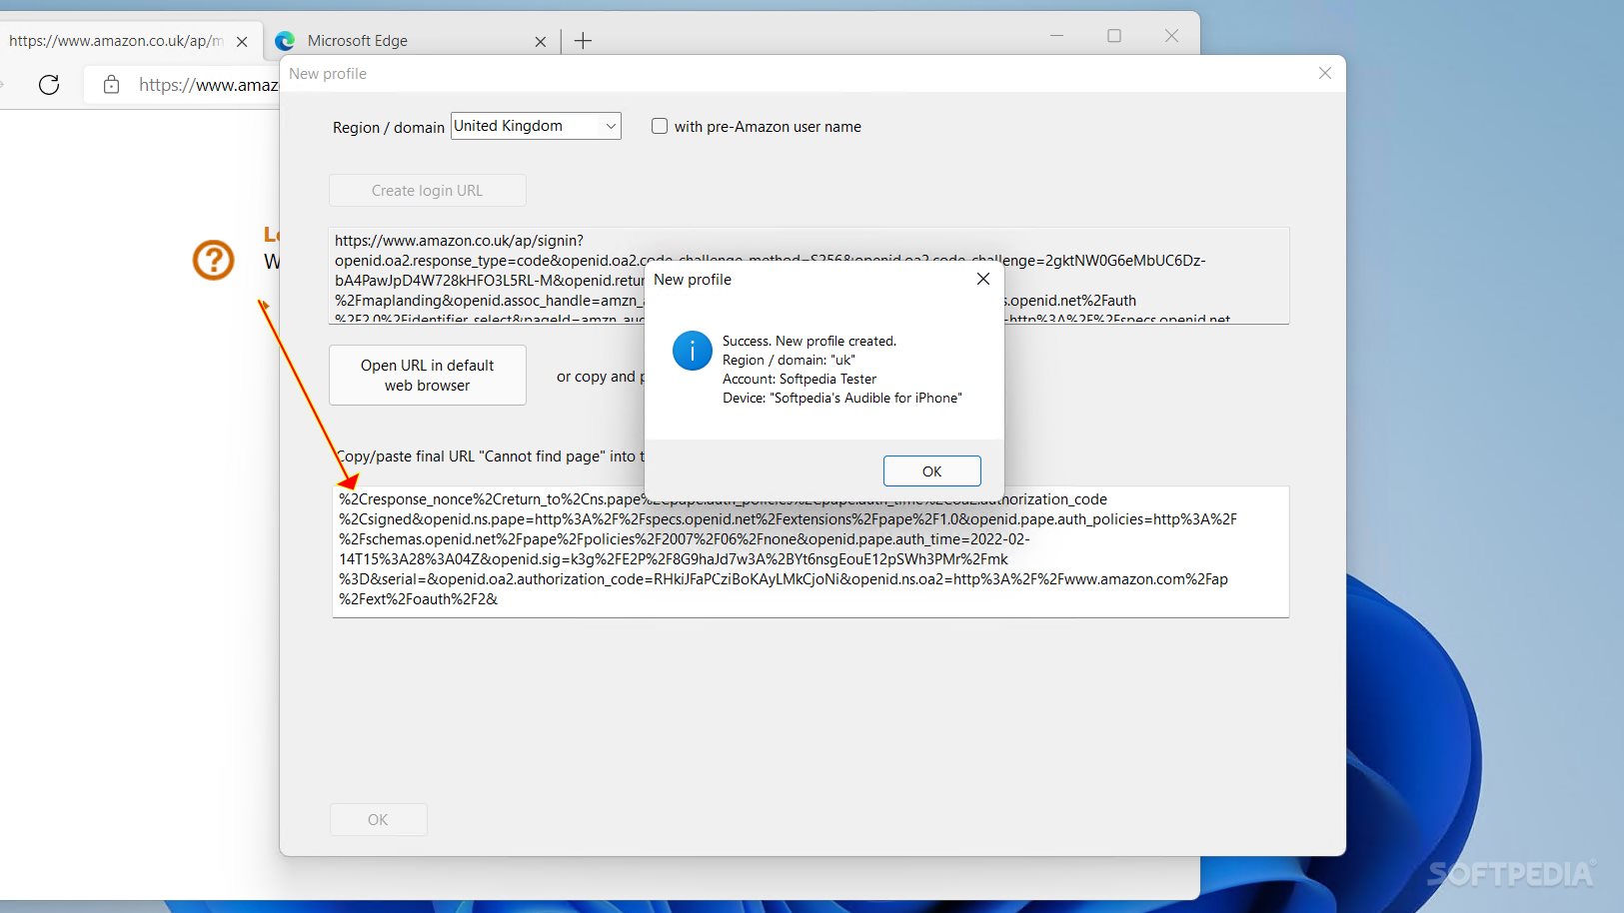Open URL in default web browser

pyautogui.click(x=428, y=375)
